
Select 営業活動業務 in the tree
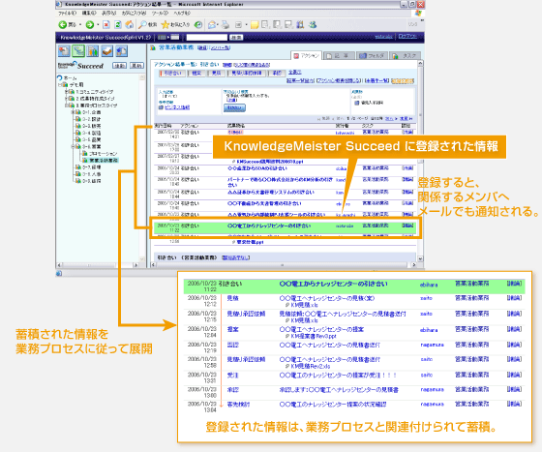pyautogui.click(x=104, y=161)
